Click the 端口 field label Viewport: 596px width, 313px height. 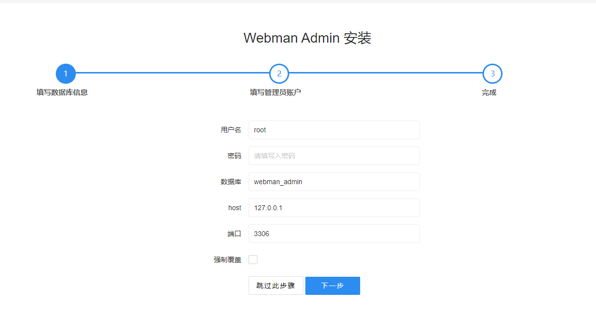[x=234, y=234]
